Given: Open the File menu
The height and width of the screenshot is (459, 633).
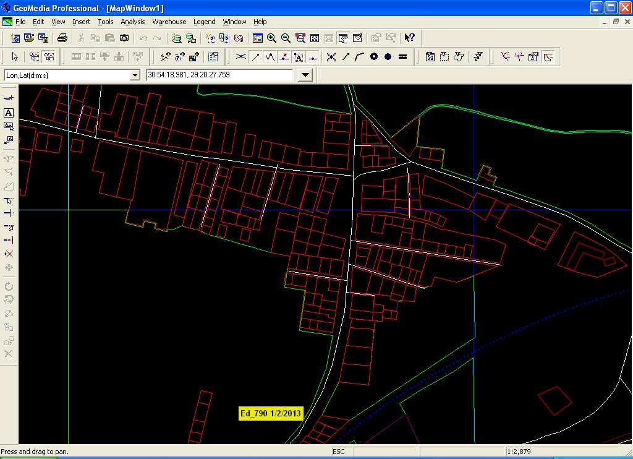Looking at the screenshot, I should coord(20,22).
